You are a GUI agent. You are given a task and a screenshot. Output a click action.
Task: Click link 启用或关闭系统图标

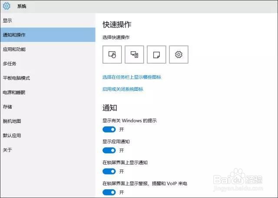[122, 89]
